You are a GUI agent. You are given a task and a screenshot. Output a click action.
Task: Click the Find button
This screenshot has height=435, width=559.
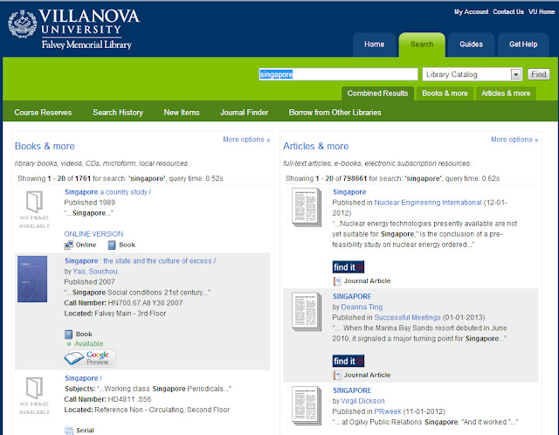pyautogui.click(x=538, y=74)
